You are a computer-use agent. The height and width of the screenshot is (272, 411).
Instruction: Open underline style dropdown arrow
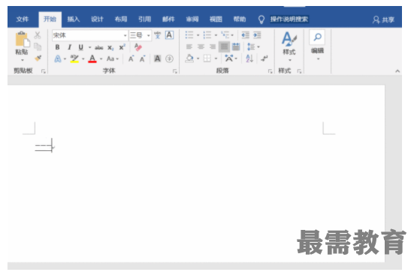(89, 47)
